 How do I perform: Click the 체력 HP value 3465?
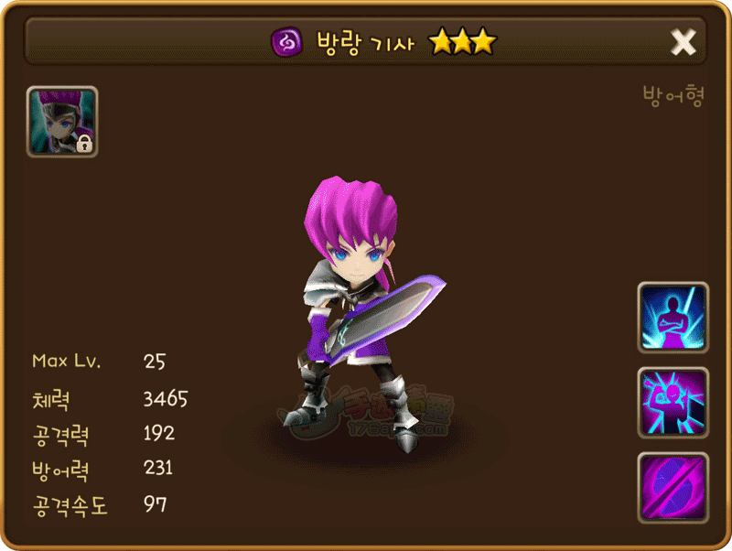pyautogui.click(x=166, y=399)
